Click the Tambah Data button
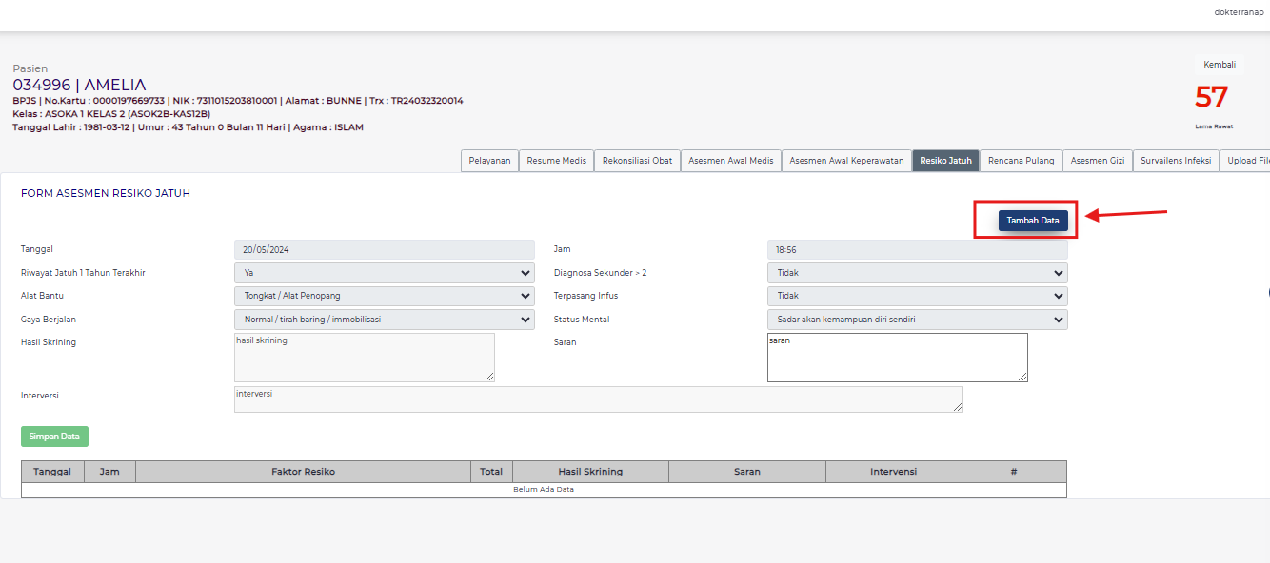 (1033, 220)
